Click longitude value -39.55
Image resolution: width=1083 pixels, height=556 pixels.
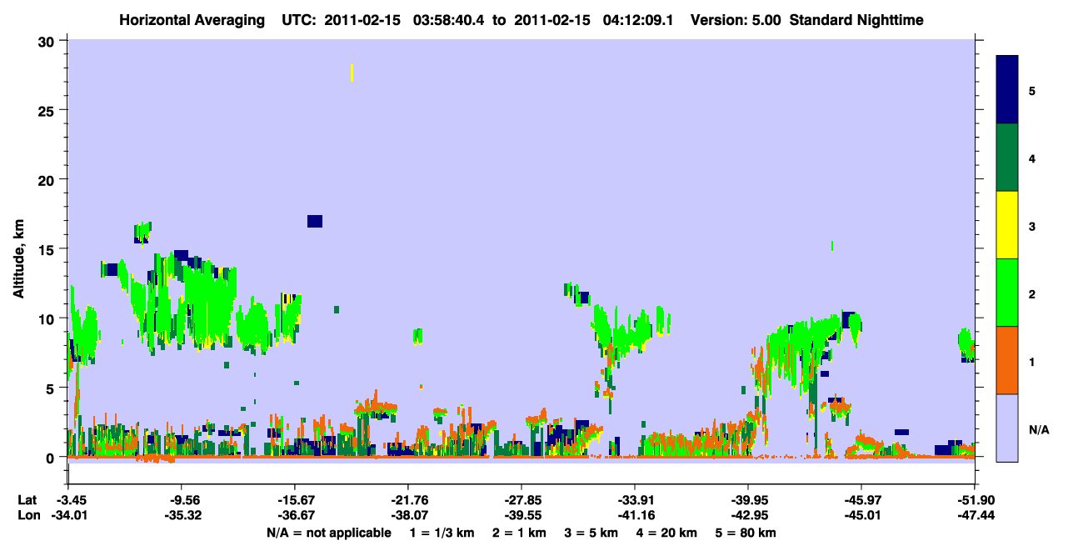[x=522, y=515]
